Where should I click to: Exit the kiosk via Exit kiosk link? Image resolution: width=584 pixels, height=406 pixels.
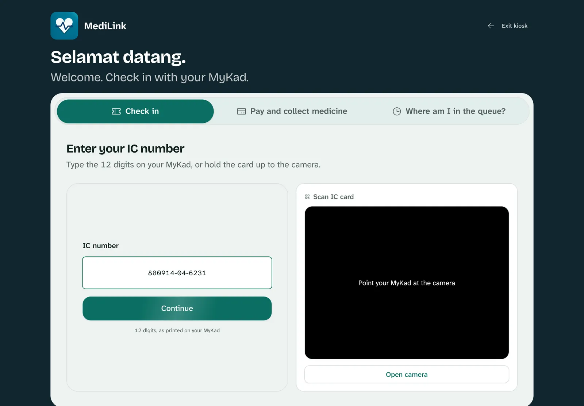coord(507,26)
